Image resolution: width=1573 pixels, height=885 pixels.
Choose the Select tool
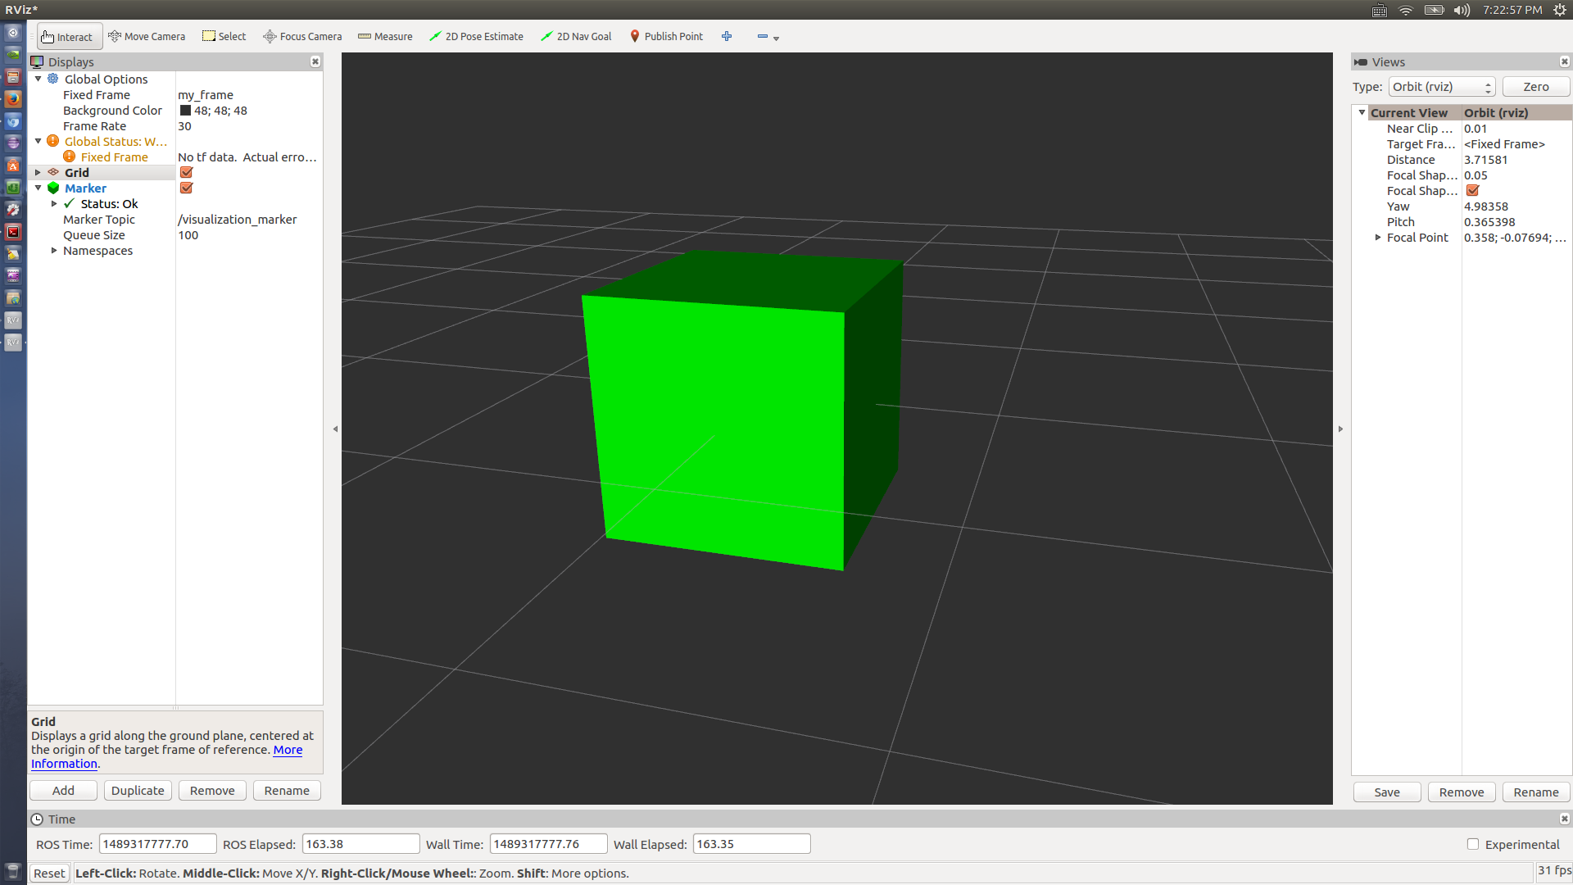point(224,37)
